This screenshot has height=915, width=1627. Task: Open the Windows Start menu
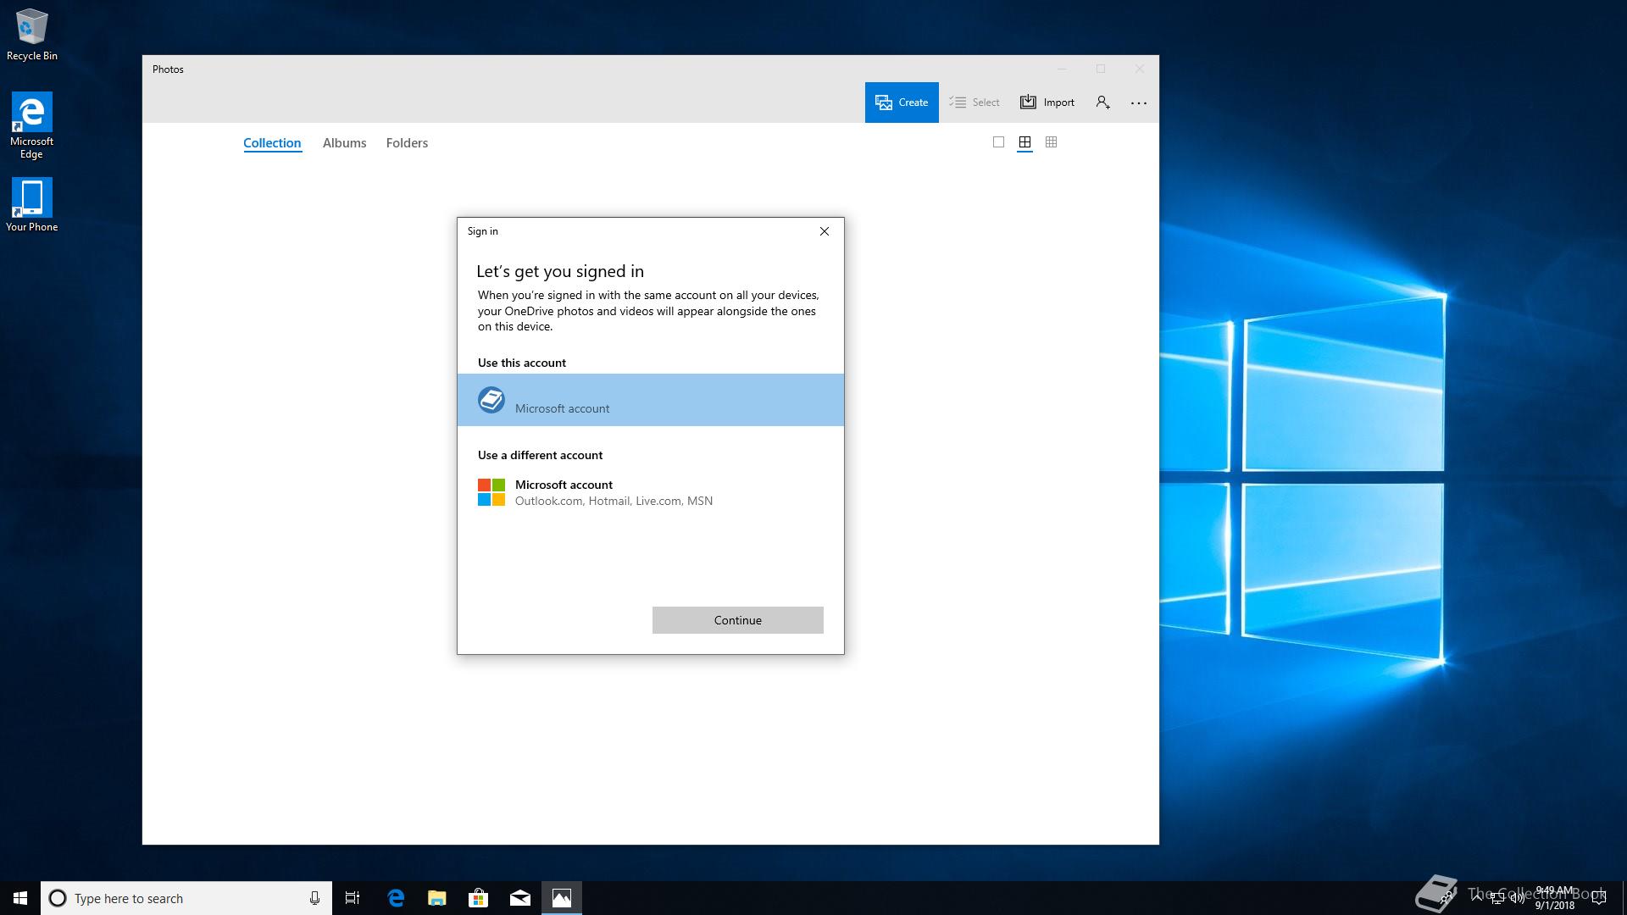(x=20, y=898)
